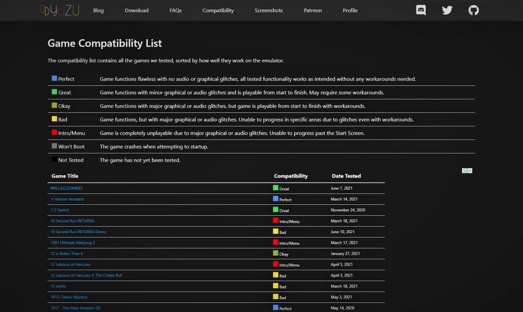Visit the yuzu Twitter icon

tap(447, 10)
